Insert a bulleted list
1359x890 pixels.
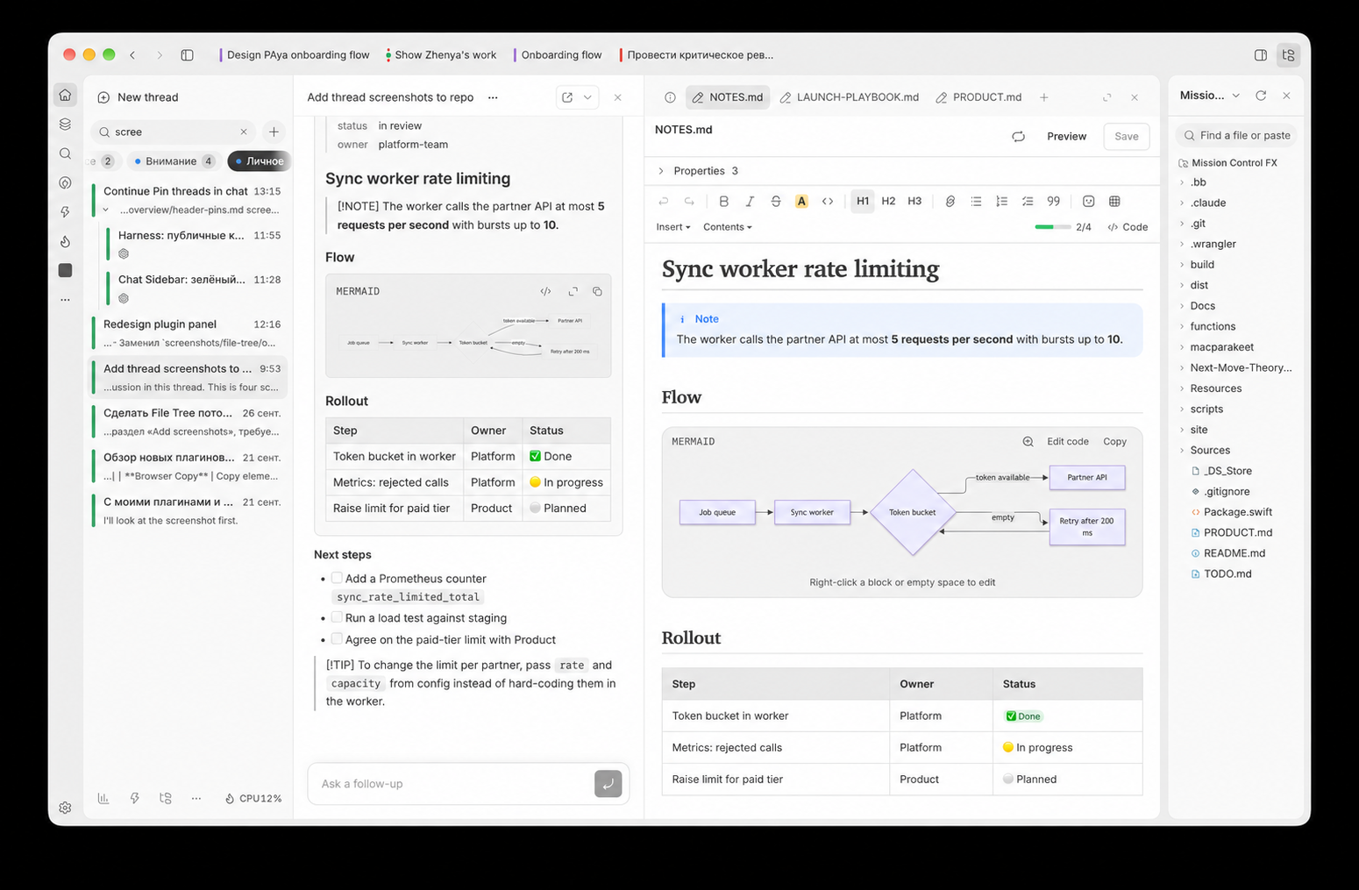click(x=976, y=201)
